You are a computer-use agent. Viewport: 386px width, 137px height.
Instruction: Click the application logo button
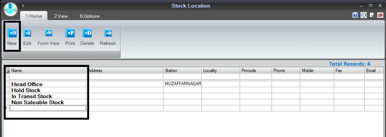[x=11, y=9]
